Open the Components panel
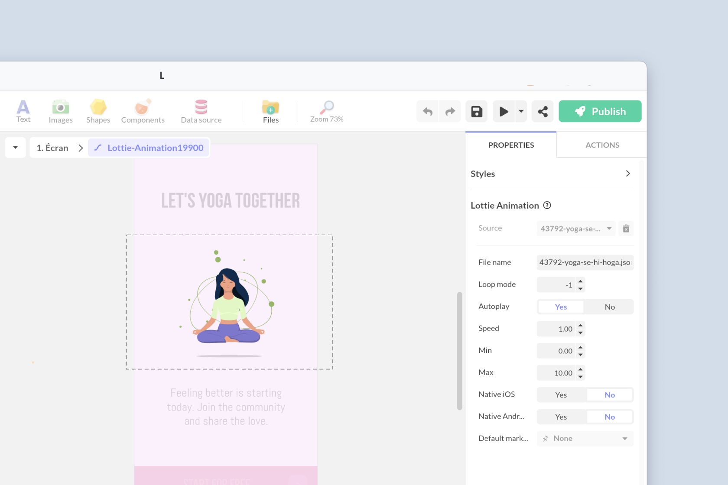Viewport: 728px width, 485px height. (143, 111)
